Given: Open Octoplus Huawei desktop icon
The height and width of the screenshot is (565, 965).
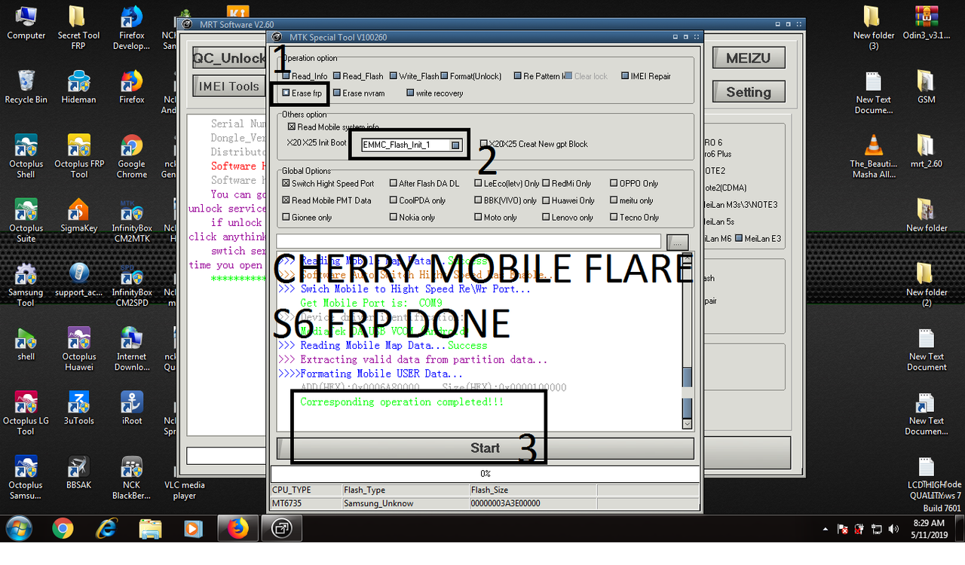Looking at the screenshot, I should [x=78, y=349].
